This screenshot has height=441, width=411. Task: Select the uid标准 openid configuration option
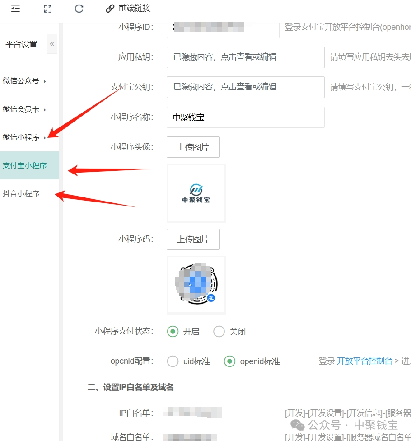coord(173,361)
